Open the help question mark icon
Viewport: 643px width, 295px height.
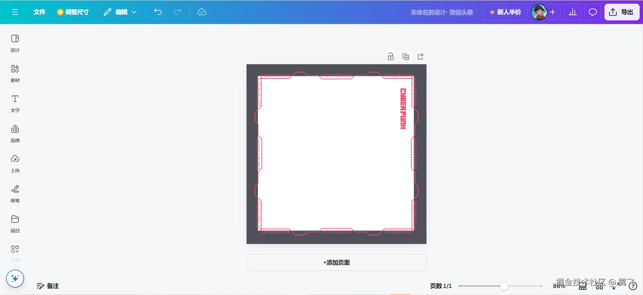click(x=633, y=286)
